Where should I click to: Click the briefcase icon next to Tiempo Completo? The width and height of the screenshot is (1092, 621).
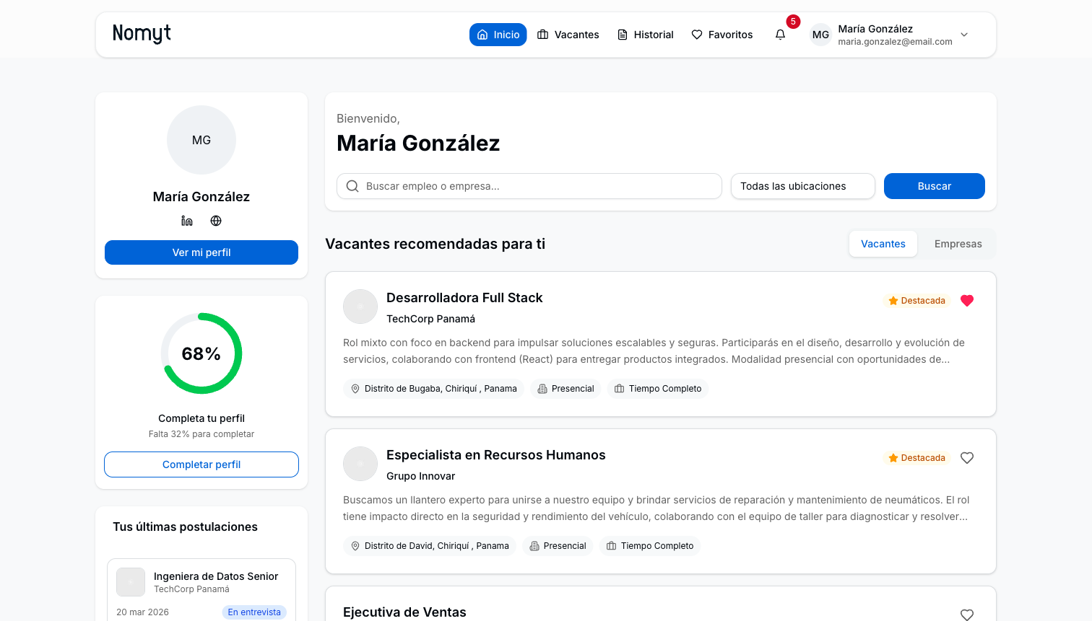(x=619, y=388)
